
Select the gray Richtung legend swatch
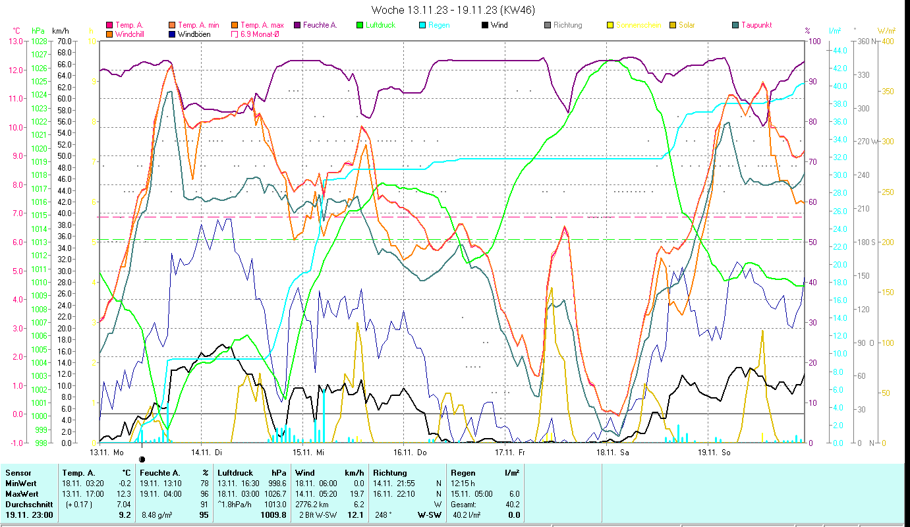[x=548, y=26]
